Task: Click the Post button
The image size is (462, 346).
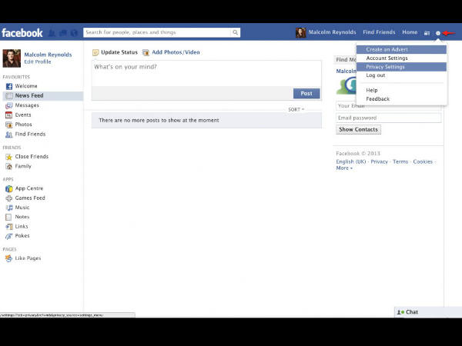Action: coord(306,94)
